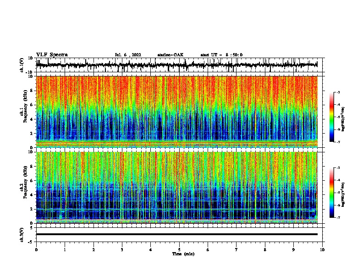Click the "-10" tick on the ch.1(V) axis

click(30, 72)
